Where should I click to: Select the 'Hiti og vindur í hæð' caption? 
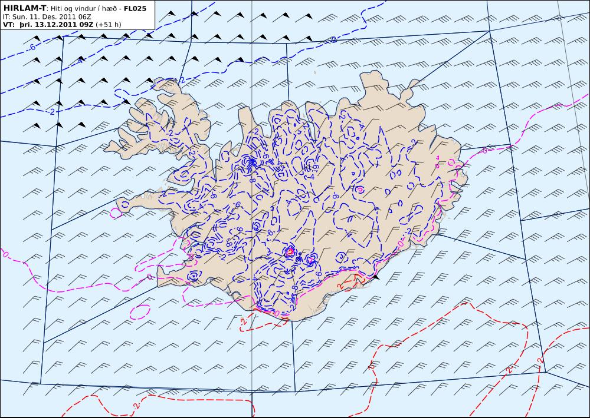click(84, 9)
